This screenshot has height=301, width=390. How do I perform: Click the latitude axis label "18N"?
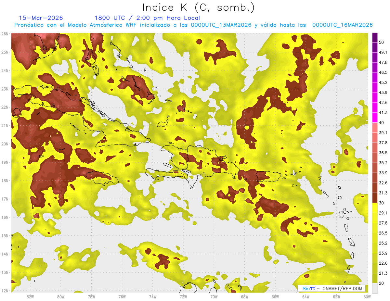click(x=5, y=181)
